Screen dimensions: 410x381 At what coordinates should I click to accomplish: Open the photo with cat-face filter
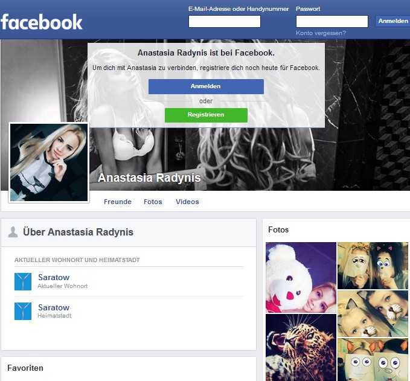[373, 313]
